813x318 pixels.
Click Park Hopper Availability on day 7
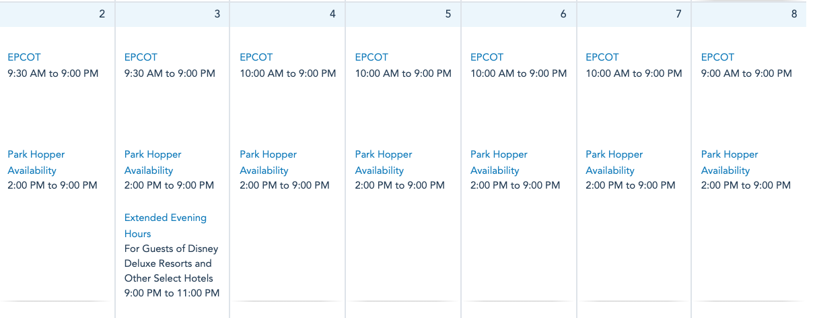tap(614, 162)
